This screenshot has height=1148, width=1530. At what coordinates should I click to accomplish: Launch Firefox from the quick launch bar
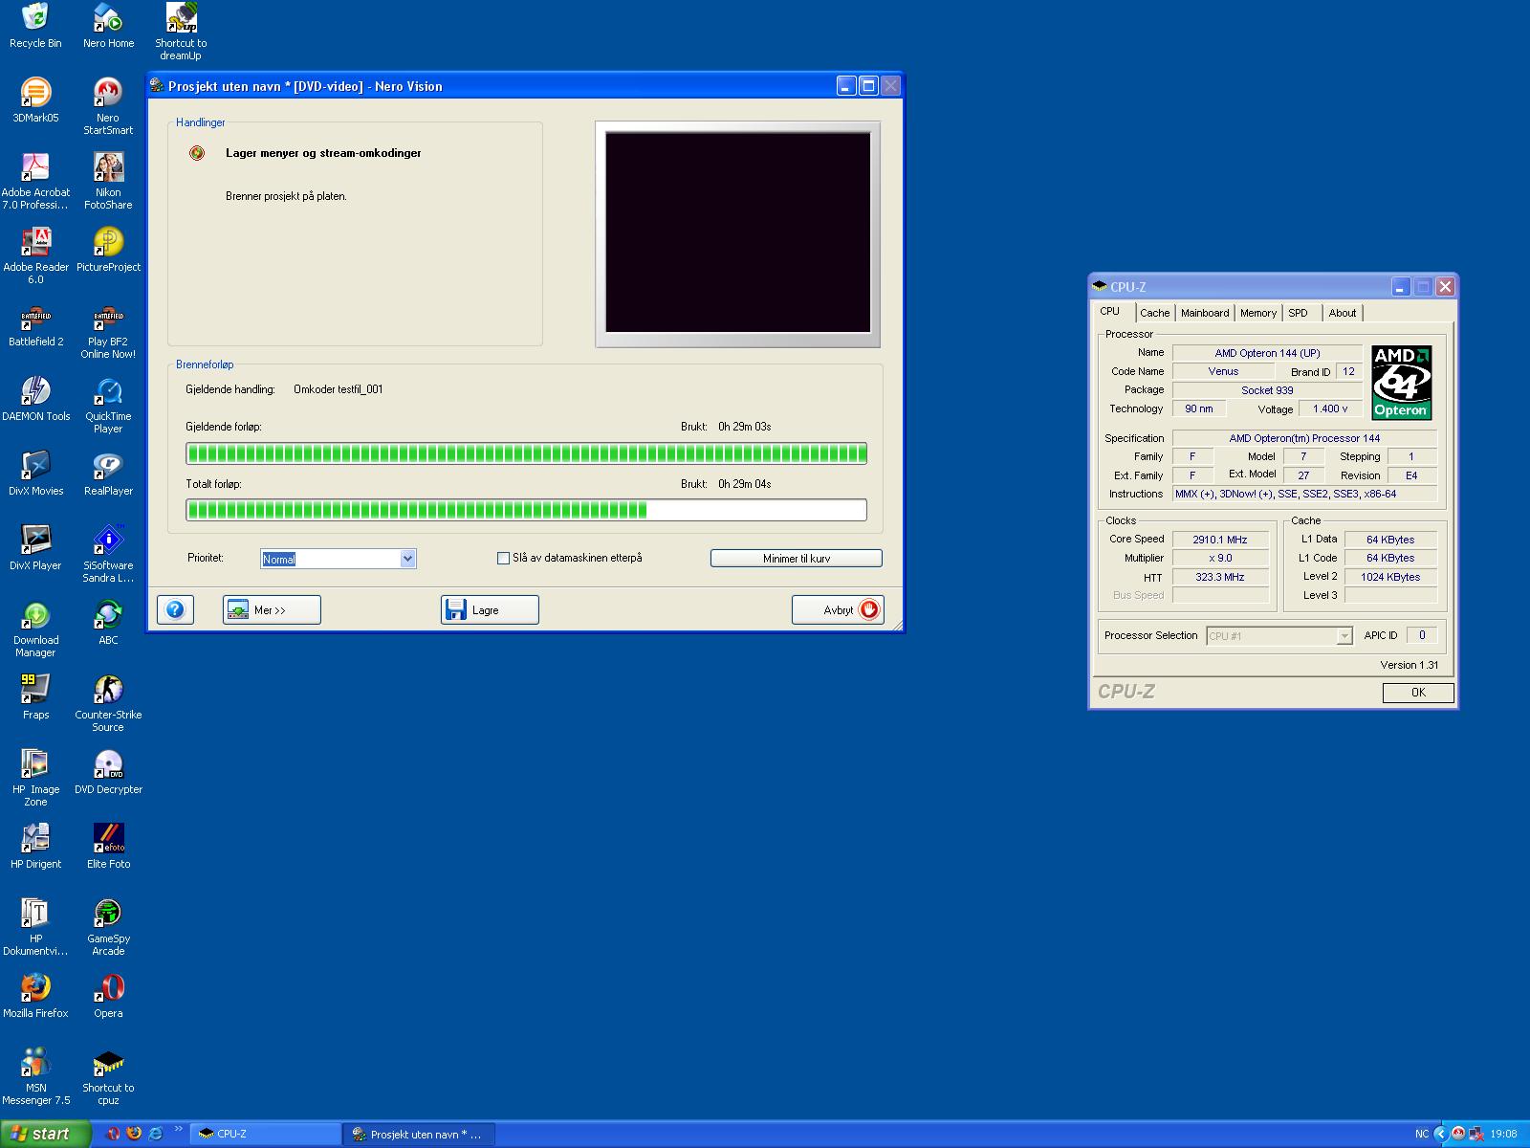(x=134, y=1134)
